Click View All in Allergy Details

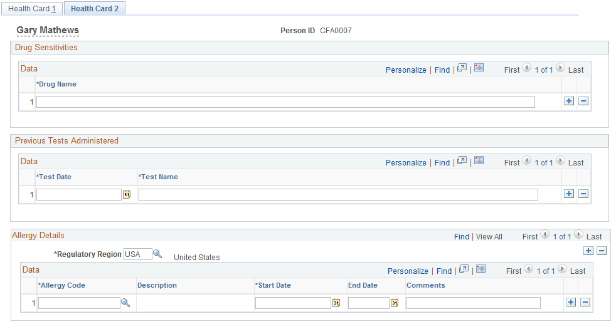pos(489,236)
